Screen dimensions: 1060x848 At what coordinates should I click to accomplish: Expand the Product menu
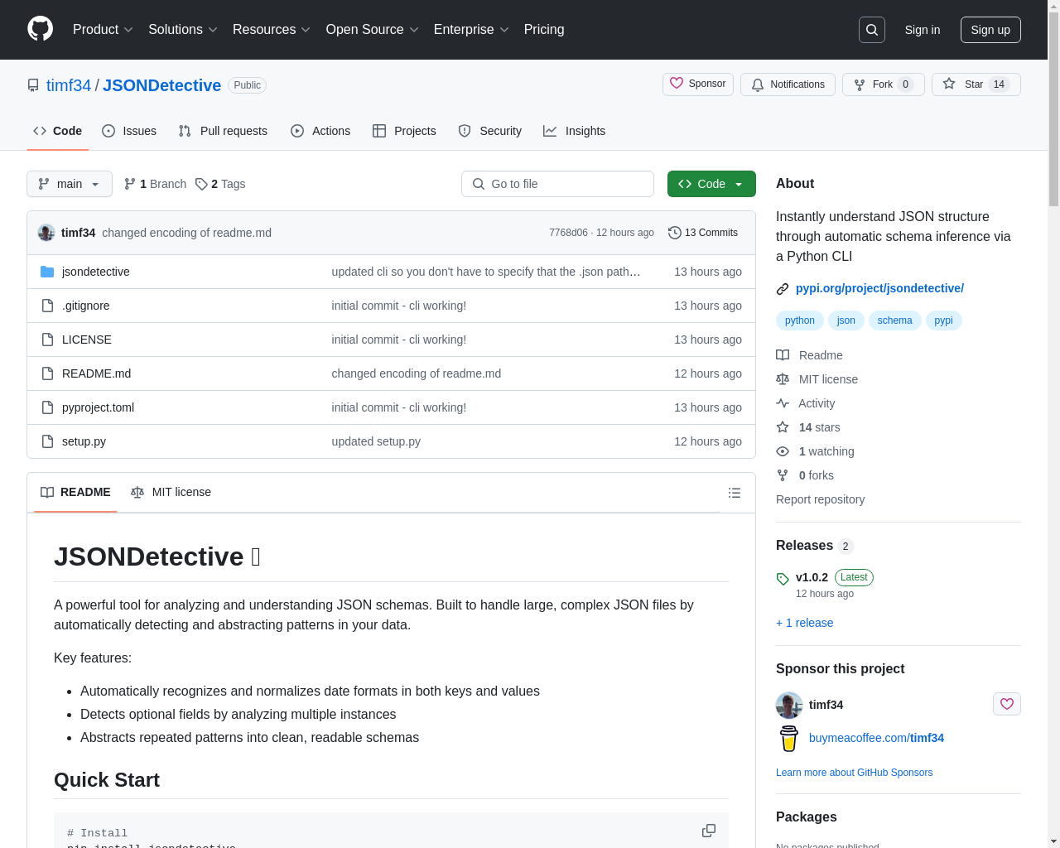(x=103, y=30)
